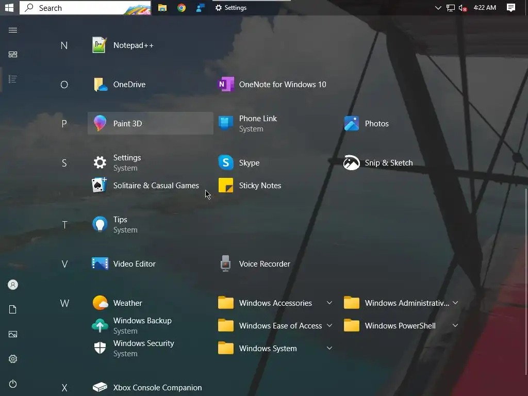This screenshot has width=528, height=396.
Task: Open the Notepad++ app icon
Action: pyautogui.click(x=100, y=45)
